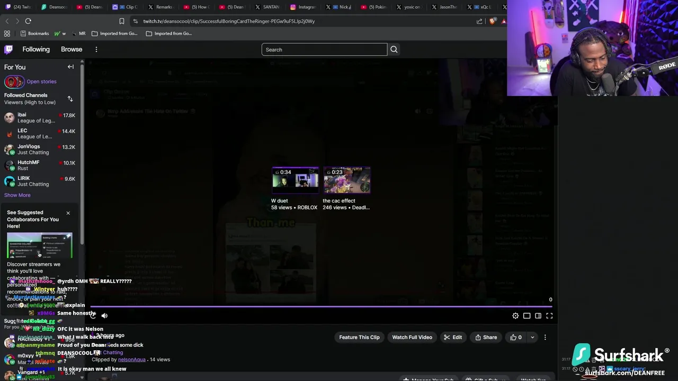678x381 pixels.
Task: Click the Edit clip button
Action: pos(453,337)
